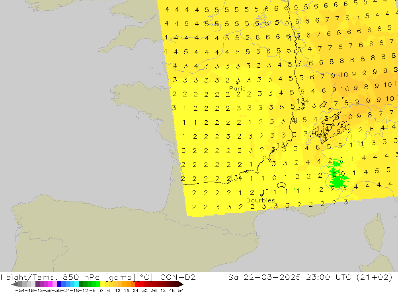Screen dimensions: 398x292
Task: Click the Paris city label
Action: 237,88
